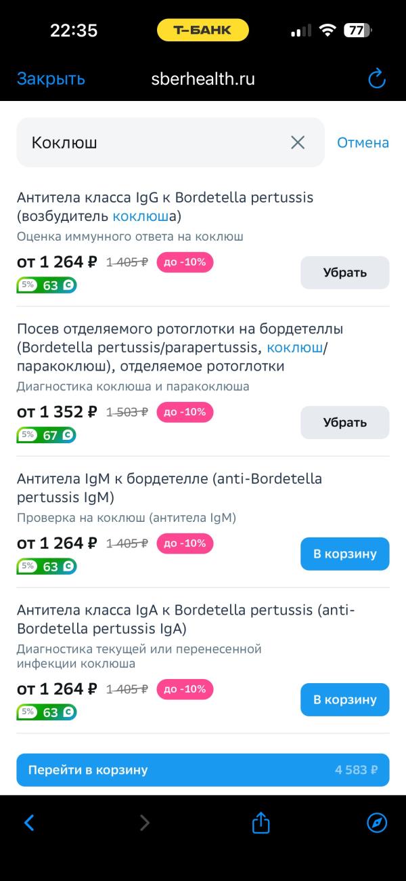Add IgA antibodies test to cart
The width and height of the screenshot is (406, 881).
point(344,699)
